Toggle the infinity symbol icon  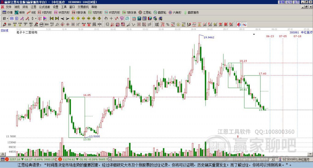[244, 25]
